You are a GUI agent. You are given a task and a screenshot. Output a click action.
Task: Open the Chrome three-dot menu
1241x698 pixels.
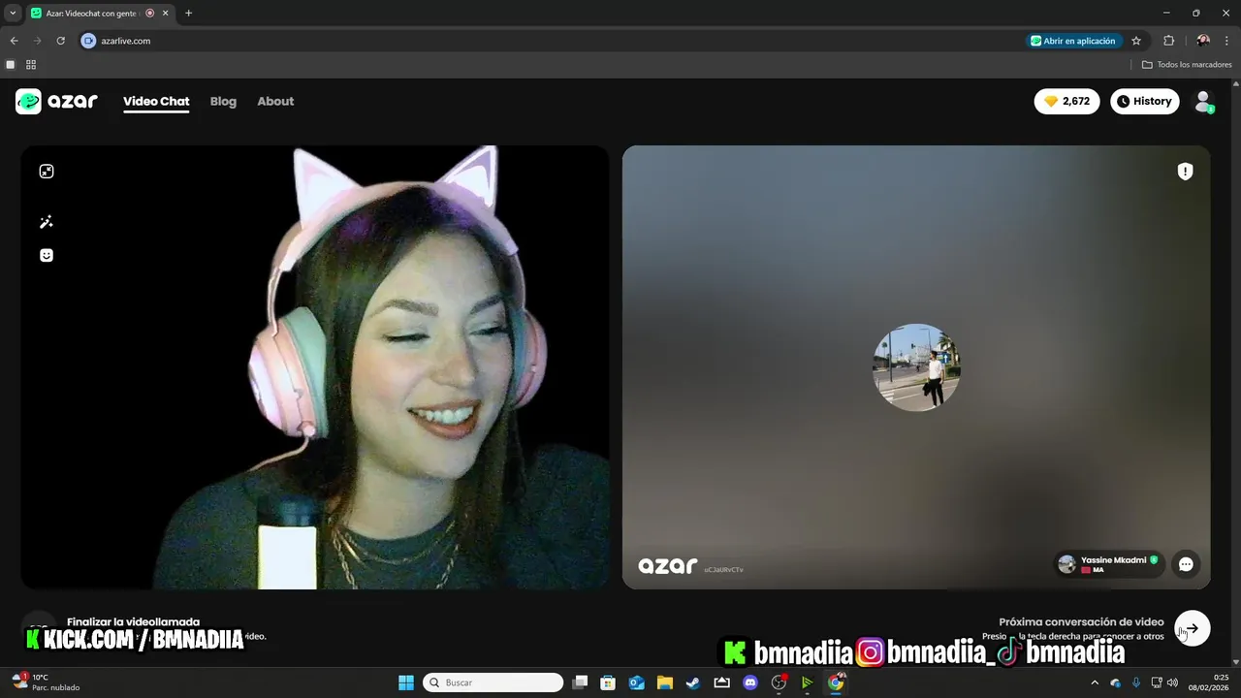coord(1227,41)
